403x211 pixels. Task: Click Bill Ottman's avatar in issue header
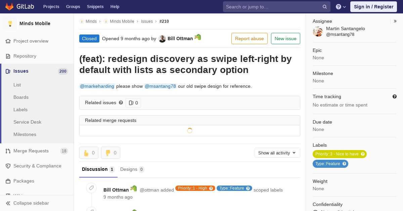click(162, 39)
